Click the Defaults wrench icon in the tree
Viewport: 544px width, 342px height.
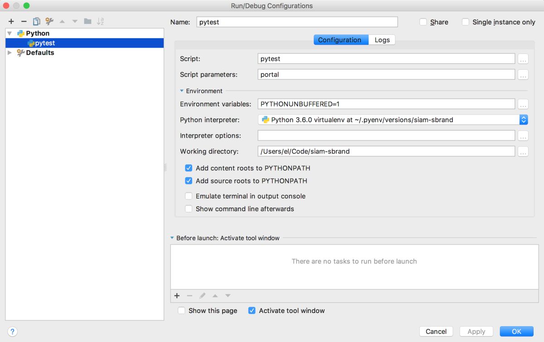click(21, 53)
